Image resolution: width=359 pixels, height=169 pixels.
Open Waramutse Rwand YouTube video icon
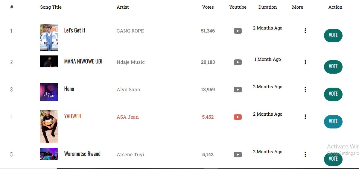point(238,154)
